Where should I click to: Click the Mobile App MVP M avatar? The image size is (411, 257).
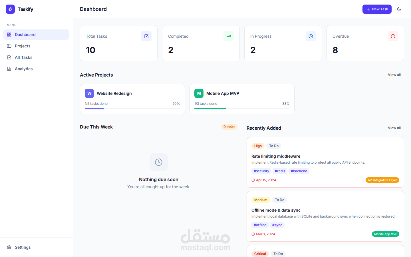tap(199, 93)
